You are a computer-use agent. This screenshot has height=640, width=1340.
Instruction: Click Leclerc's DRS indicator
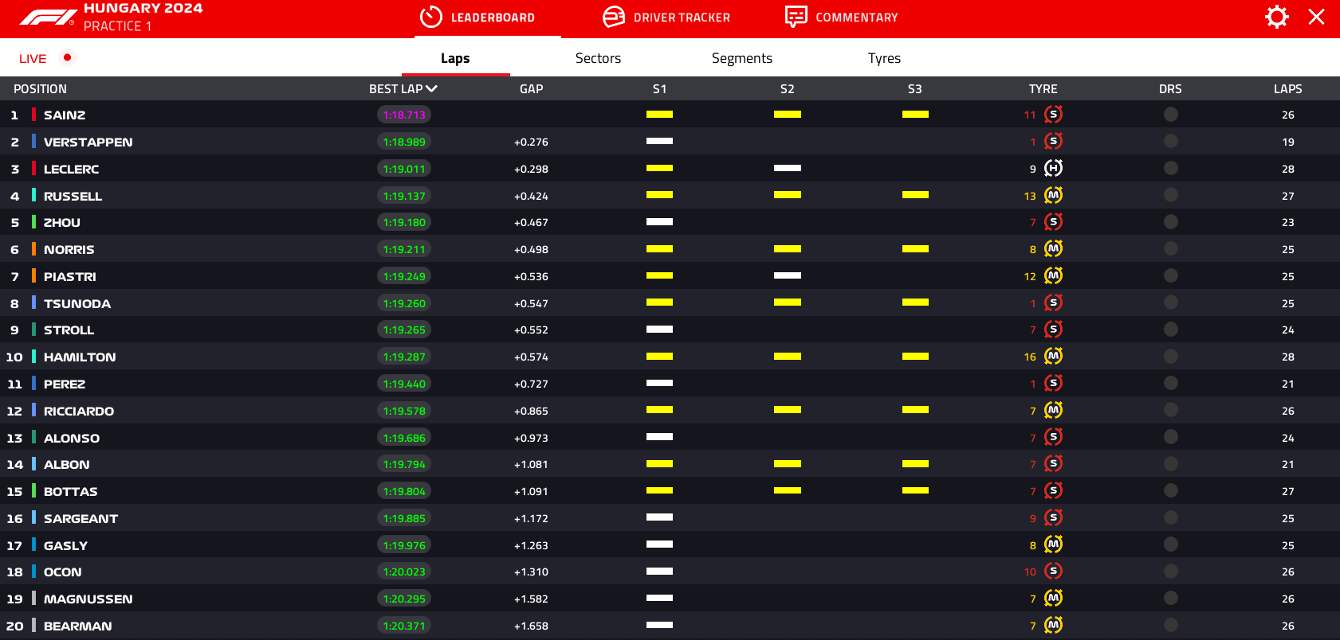[1170, 169]
